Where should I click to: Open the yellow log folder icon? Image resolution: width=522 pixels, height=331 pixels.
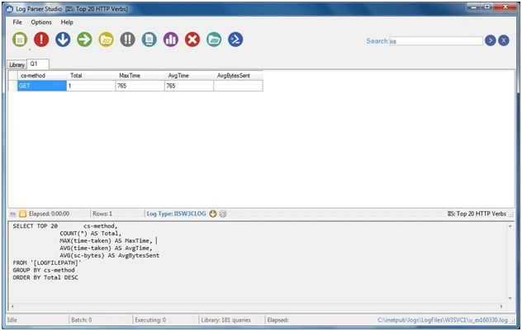[107, 40]
